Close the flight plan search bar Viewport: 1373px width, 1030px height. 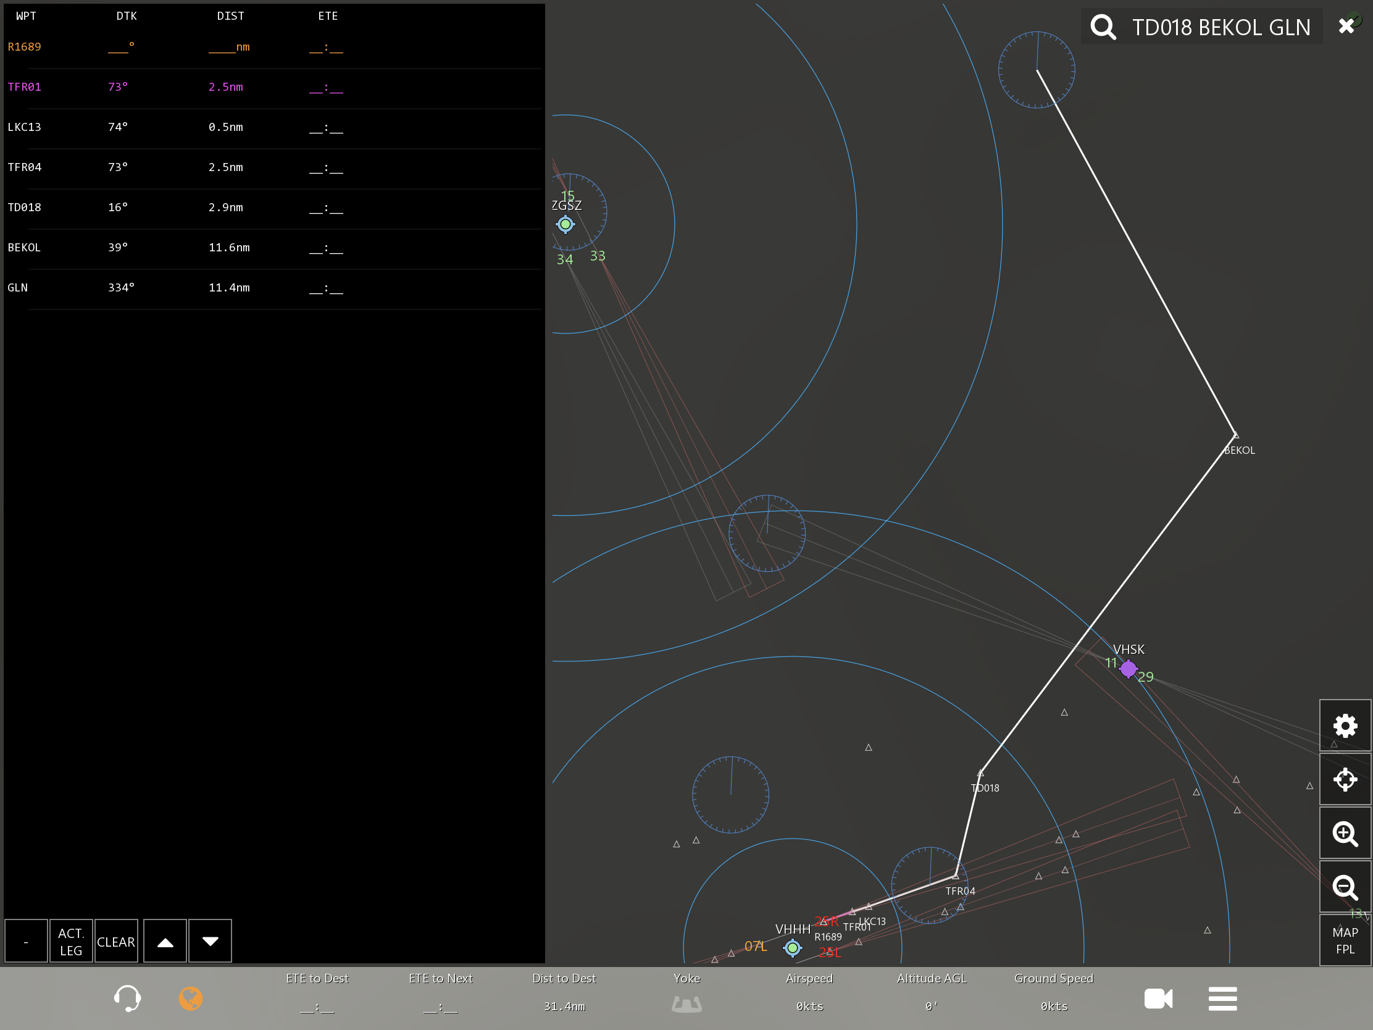click(x=1346, y=26)
